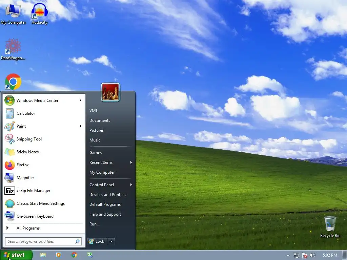Click the 5:02 PM clock

coord(330,255)
